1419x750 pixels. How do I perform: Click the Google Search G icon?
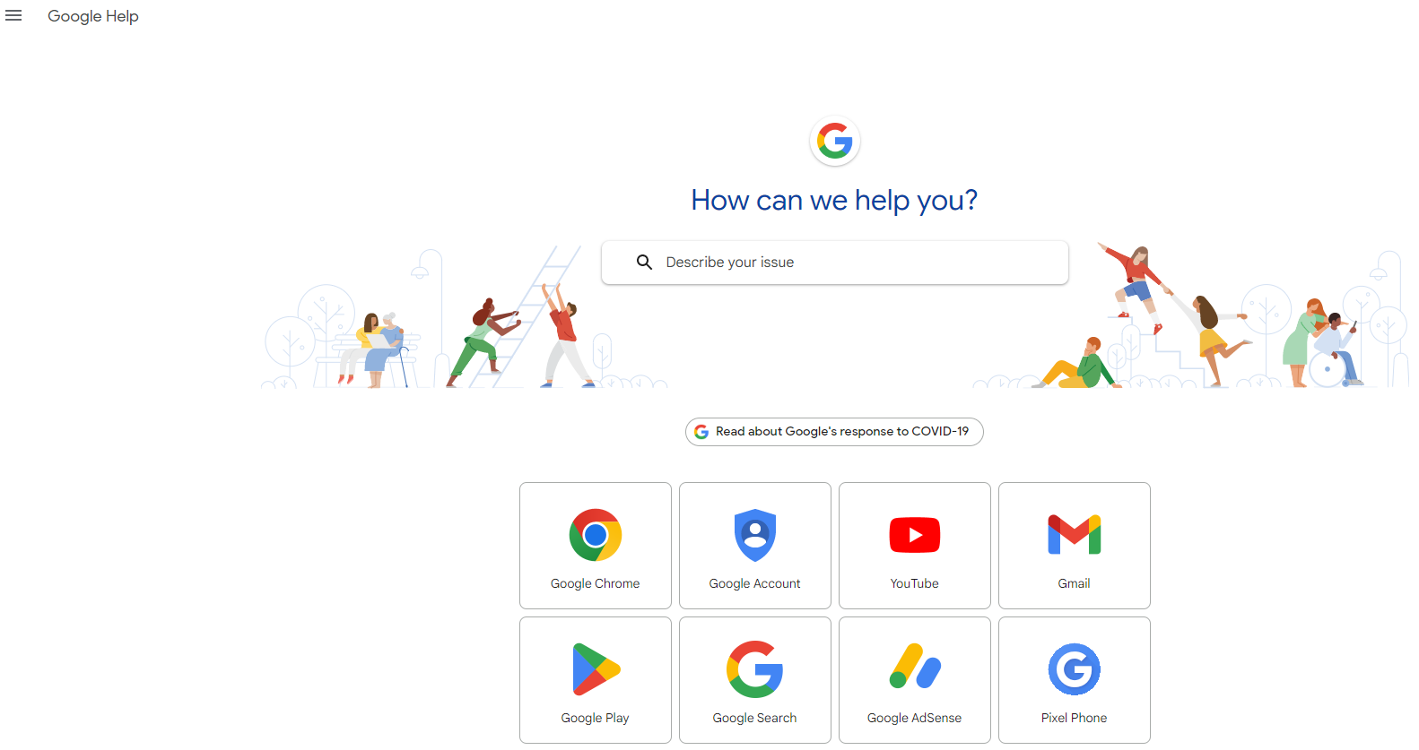pos(755,669)
